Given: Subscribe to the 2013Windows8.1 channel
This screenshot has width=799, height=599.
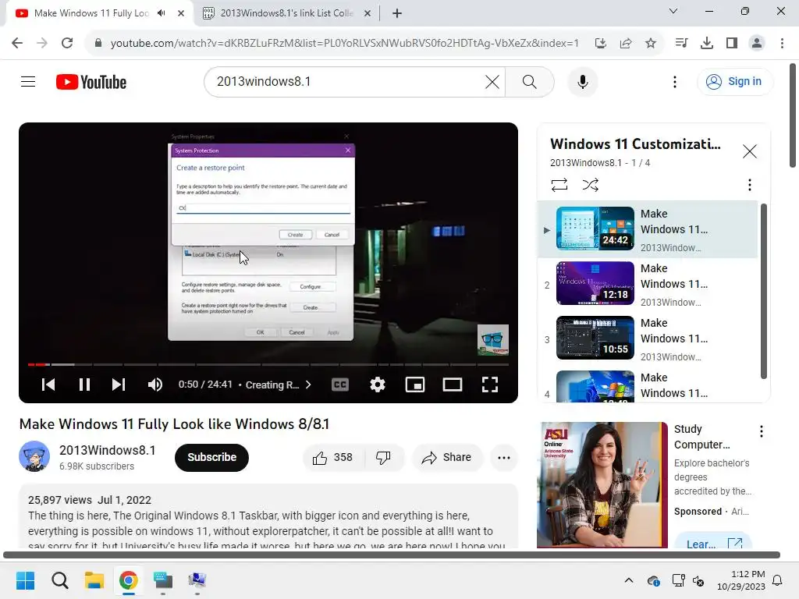Looking at the screenshot, I should pyautogui.click(x=211, y=457).
